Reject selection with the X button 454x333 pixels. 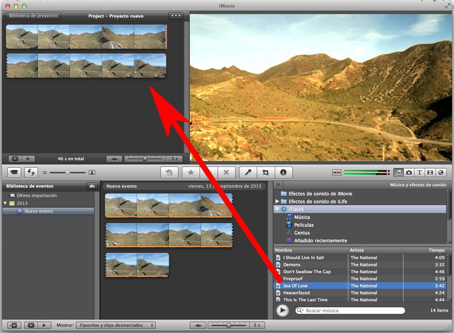click(226, 172)
